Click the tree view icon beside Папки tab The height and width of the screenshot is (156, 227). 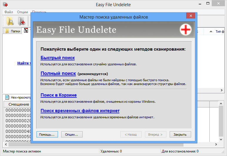point(26,30)
